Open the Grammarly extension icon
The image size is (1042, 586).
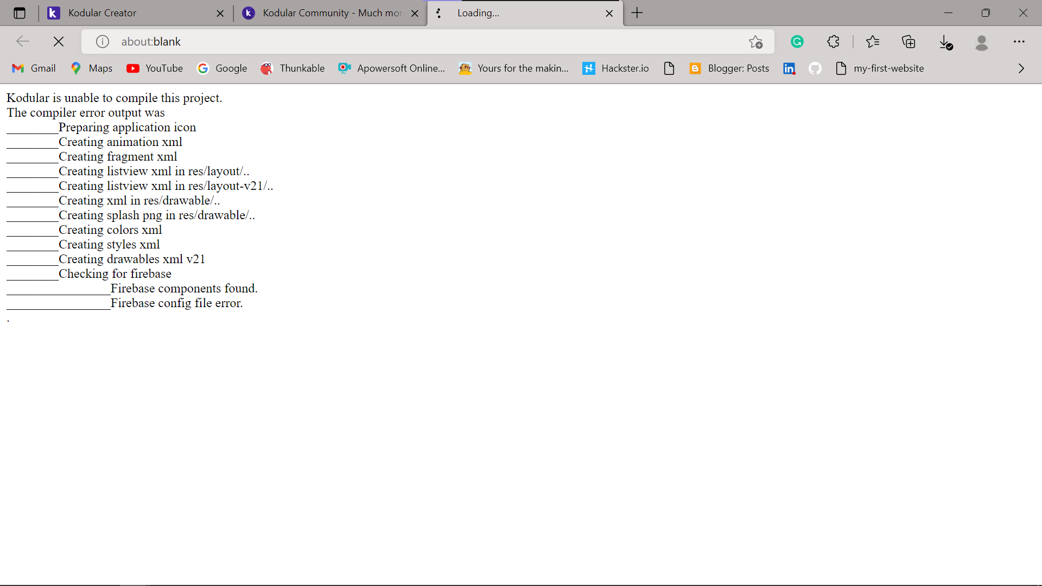click(x=797, y=41)
